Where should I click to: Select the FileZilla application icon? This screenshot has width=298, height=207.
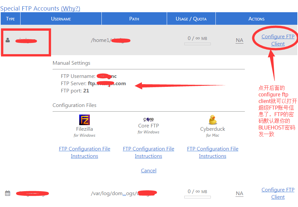pos(84,120)
